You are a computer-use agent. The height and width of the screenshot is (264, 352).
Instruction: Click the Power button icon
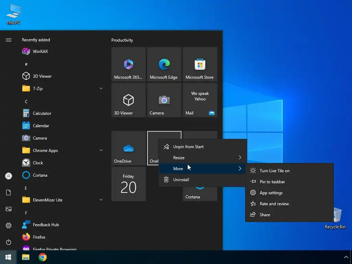coord(9,242)
